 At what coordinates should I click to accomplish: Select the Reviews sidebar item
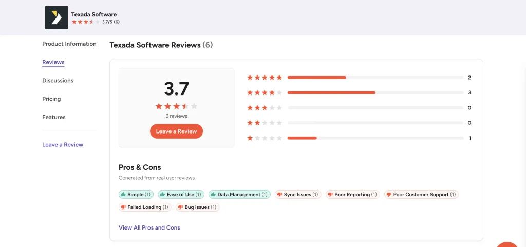(x=53, y=62)
